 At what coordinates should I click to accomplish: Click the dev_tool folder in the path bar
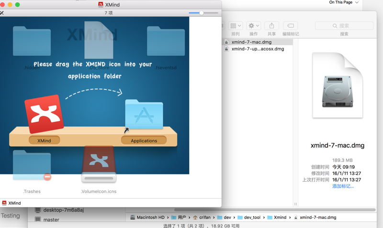[x=249, y=217]
